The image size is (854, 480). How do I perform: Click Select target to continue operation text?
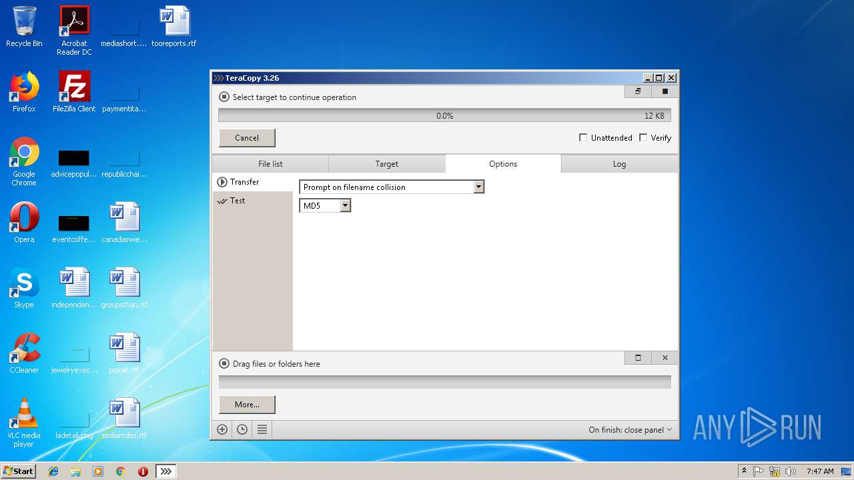pos(294,97)
